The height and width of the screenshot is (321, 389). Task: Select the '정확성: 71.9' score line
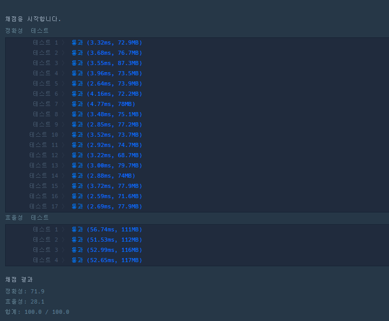pyautogui.click(x=25, y=291)
